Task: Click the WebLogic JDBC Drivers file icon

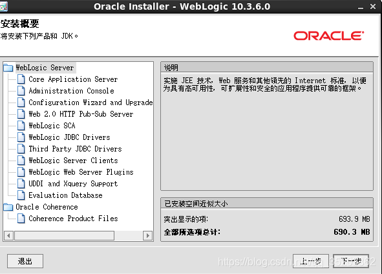Action: pyautogui.click(x=21, y=137)
